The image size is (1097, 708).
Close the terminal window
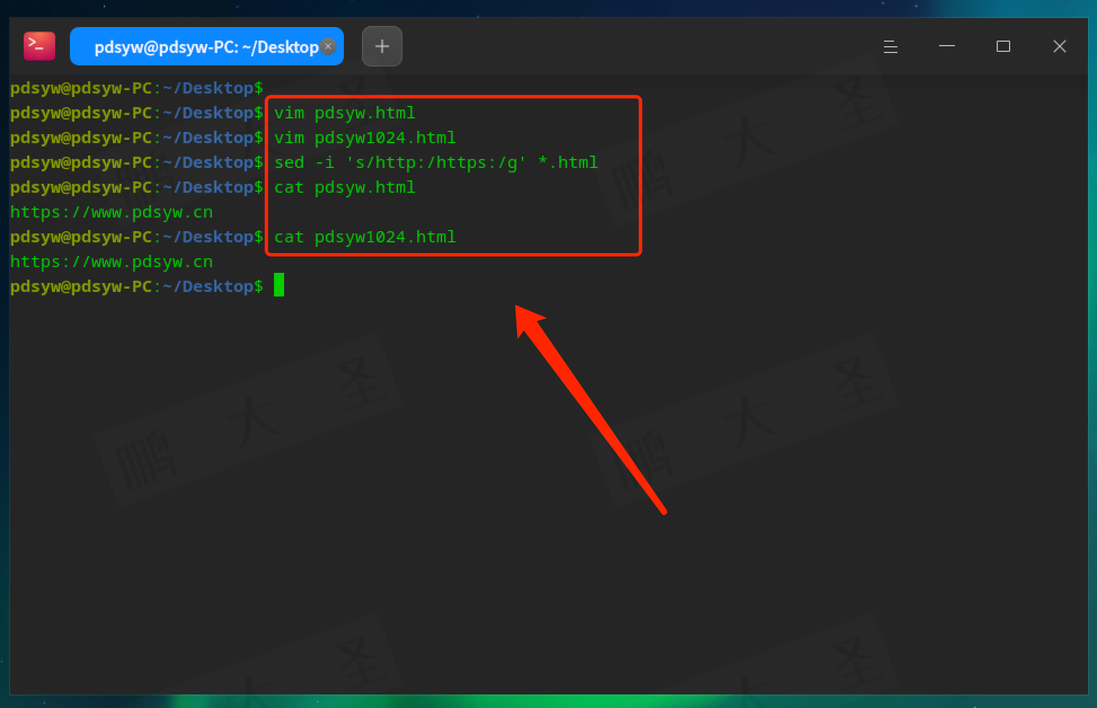pyautogui.click(x=1059, y=46)
